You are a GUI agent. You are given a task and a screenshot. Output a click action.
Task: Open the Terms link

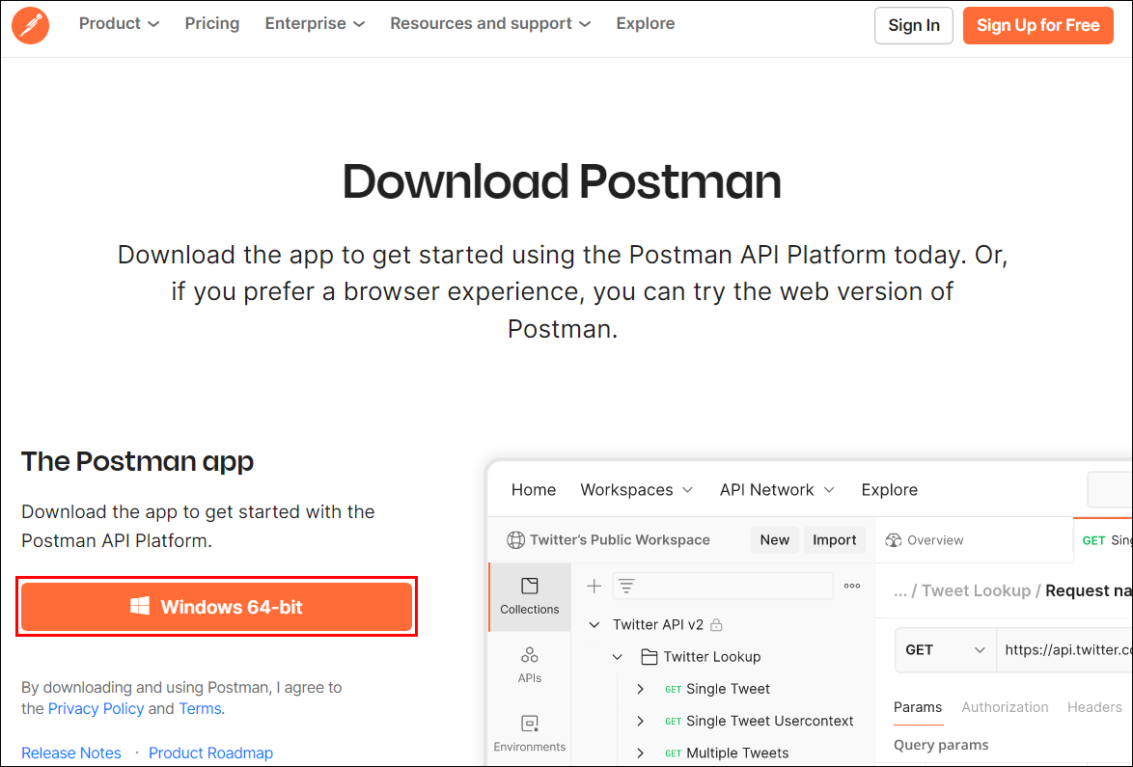coord(200,708)
